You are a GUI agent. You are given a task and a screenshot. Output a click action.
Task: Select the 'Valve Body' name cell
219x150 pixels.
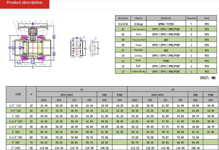(139, 71)
